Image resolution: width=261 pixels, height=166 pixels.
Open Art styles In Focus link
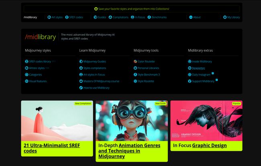coord(94,75)
